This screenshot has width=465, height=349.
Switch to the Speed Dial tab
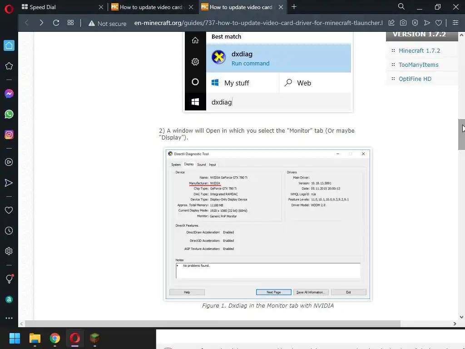61,7
